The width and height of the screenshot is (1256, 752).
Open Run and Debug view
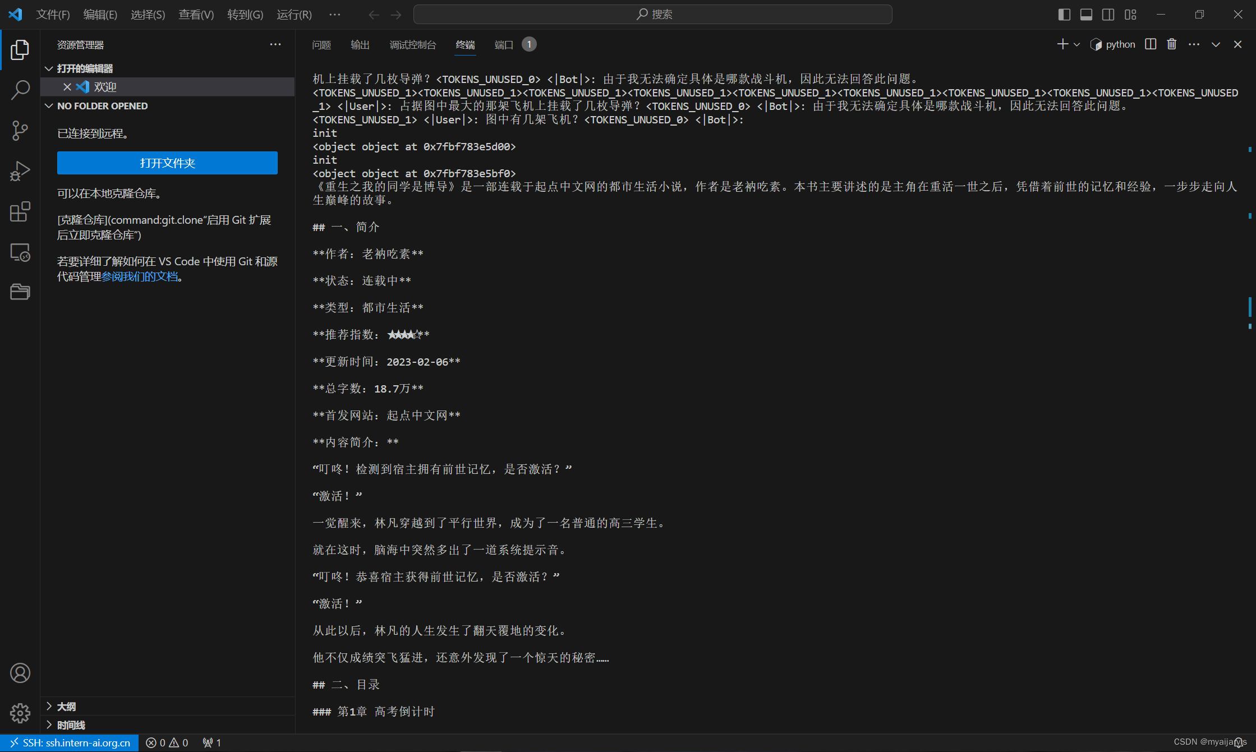click(x=20, y=171)
